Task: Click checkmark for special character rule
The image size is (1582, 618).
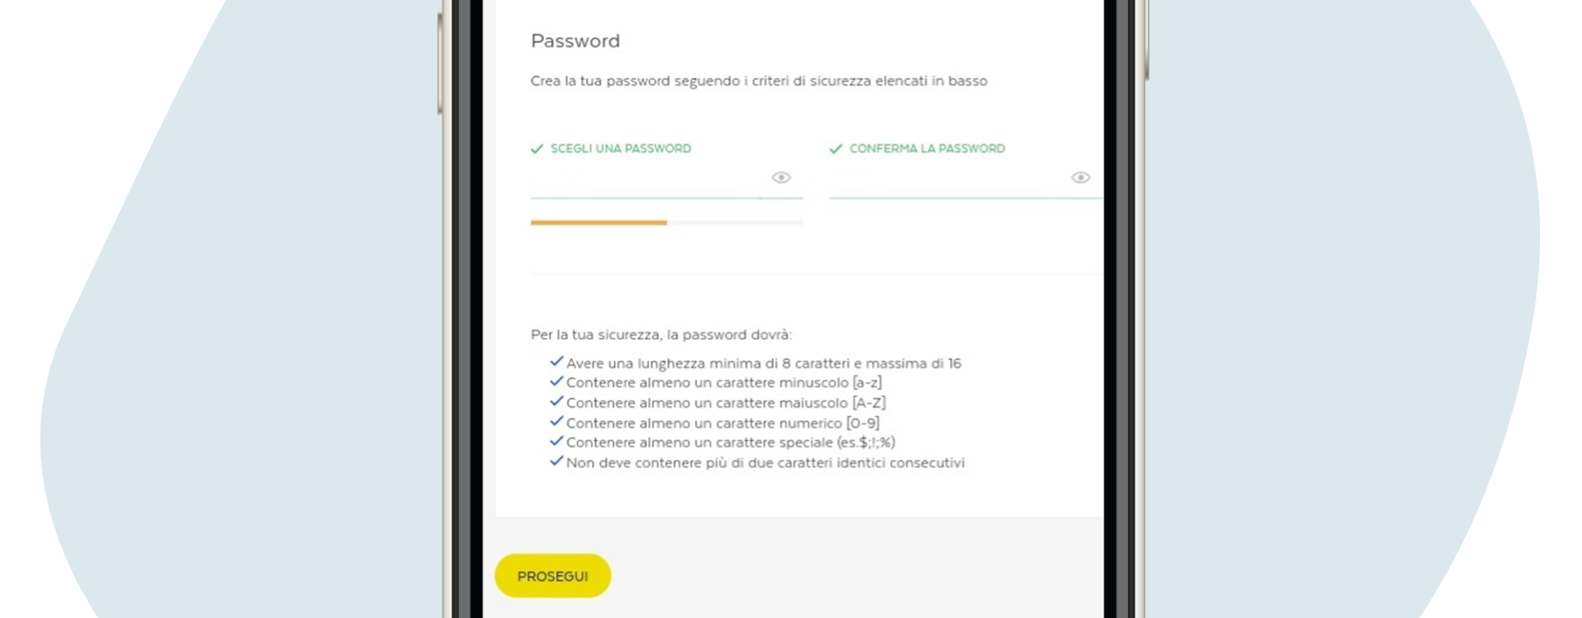Action: (556, 442)
